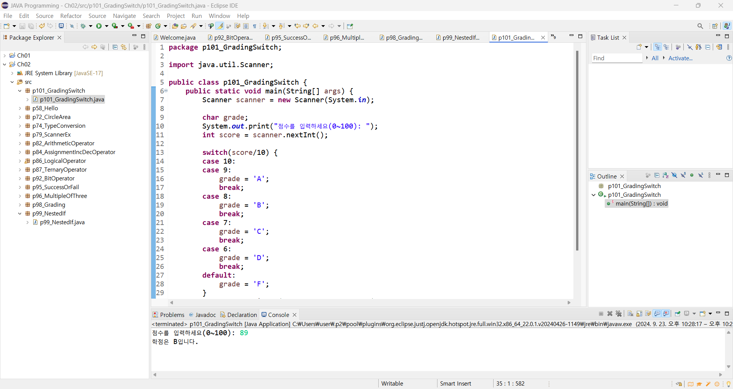This screenshot has height=389, width=733.
Task: Open the Navigate menu
Action: 124,16
